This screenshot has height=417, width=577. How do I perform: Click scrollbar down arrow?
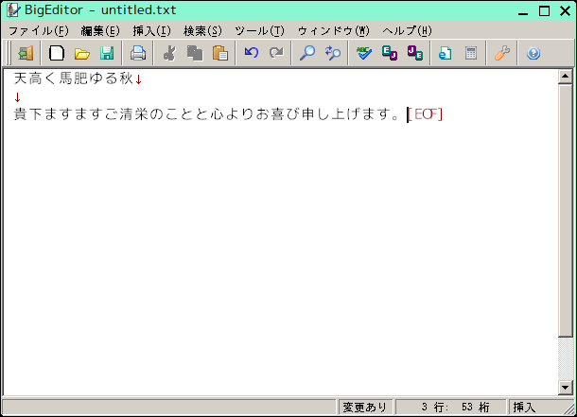coord(565,388)
